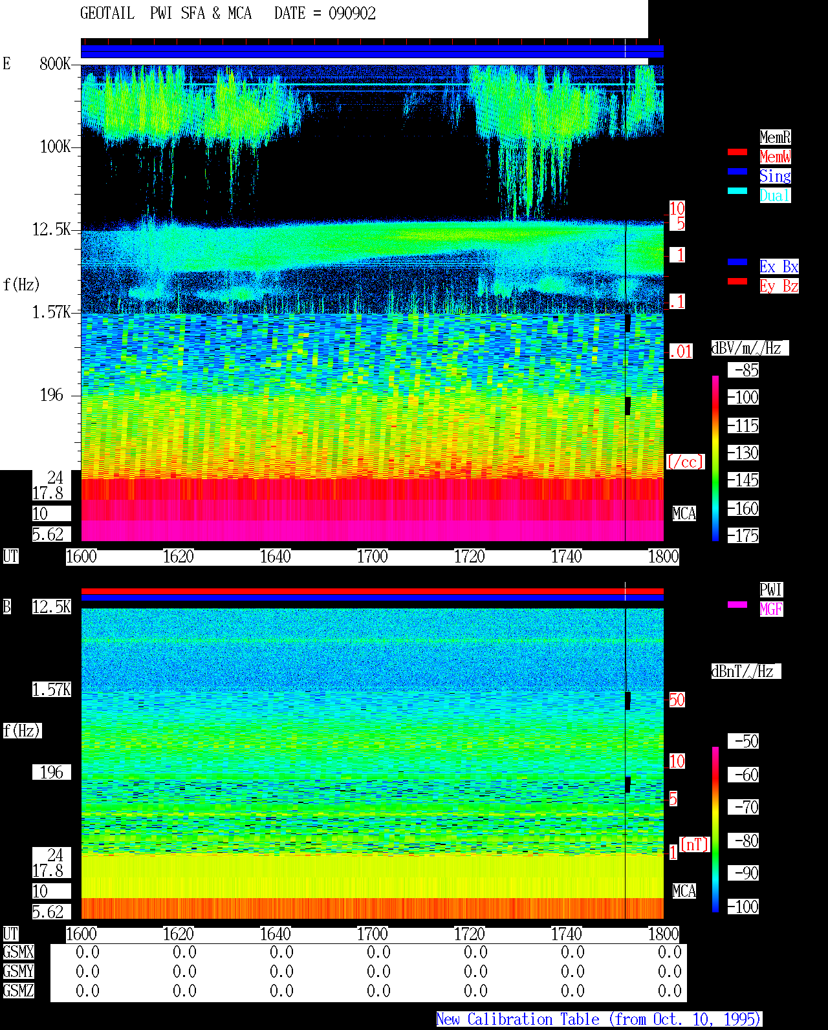Click the -70 color scale value

click(x=743, y=807)
